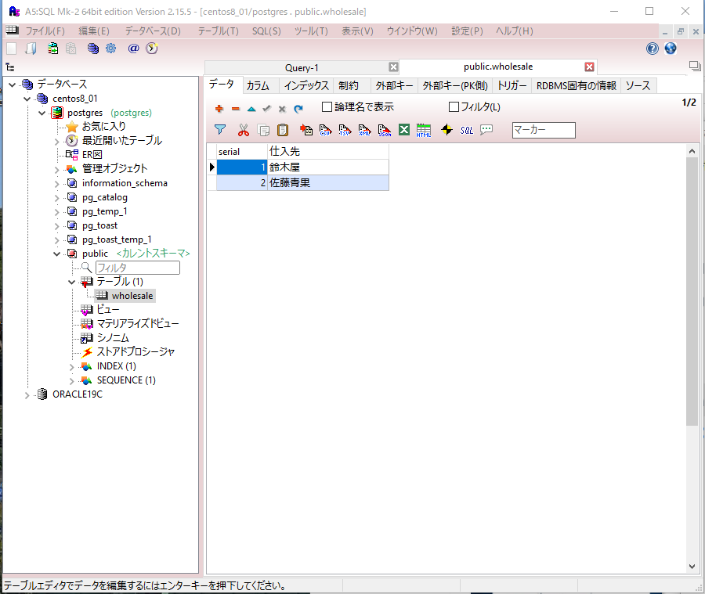The width and height of the screenshot is (705, 594).
Task: Click the export to HTML icon
Action: (424, 130)
